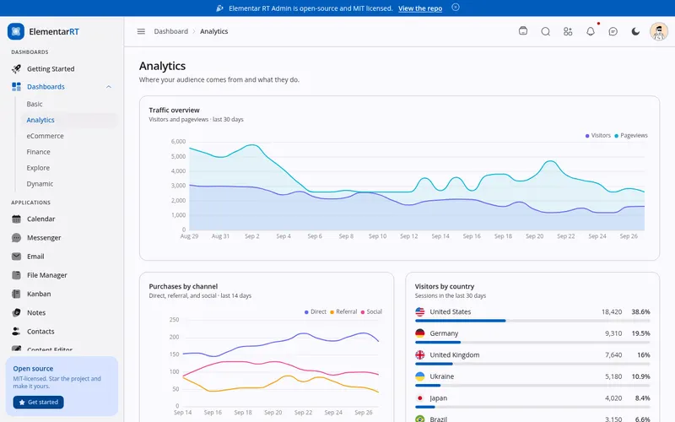Screen dimensions: 675x422
Task: Follow the View the repo link
Action: 420,8
